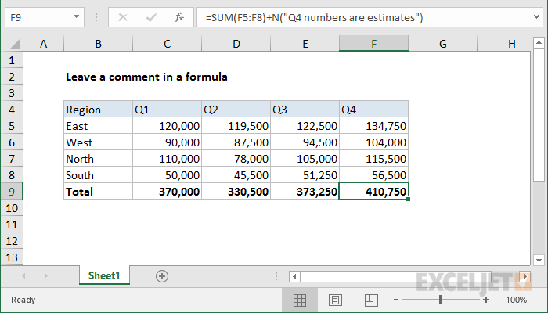Select the title cell 'Leave a comment in a formula'

point(146,77)
